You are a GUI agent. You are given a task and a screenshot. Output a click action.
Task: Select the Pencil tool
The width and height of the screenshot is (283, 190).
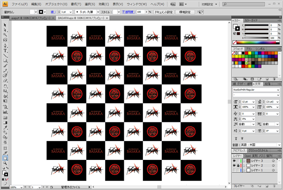5,71
